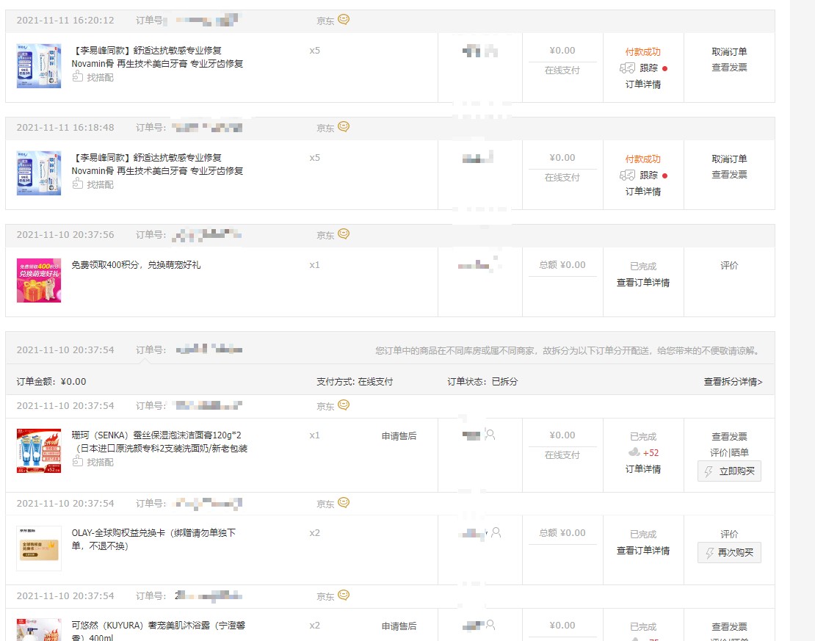Viewport: 815px width, 641px height.
Task: Open first 舒适达抗敏感专业修复 product title
Action: (157, 57)
